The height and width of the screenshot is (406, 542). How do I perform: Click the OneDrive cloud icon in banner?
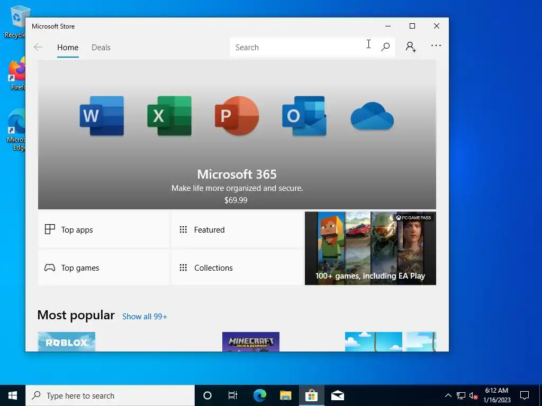[372, 116]
